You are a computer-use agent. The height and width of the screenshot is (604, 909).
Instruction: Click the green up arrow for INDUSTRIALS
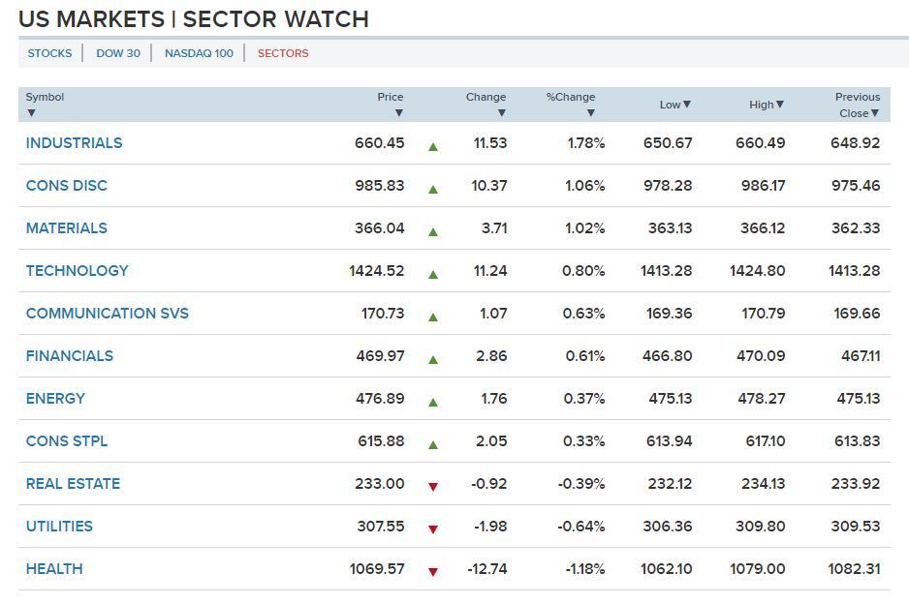[x=433, y=147]
